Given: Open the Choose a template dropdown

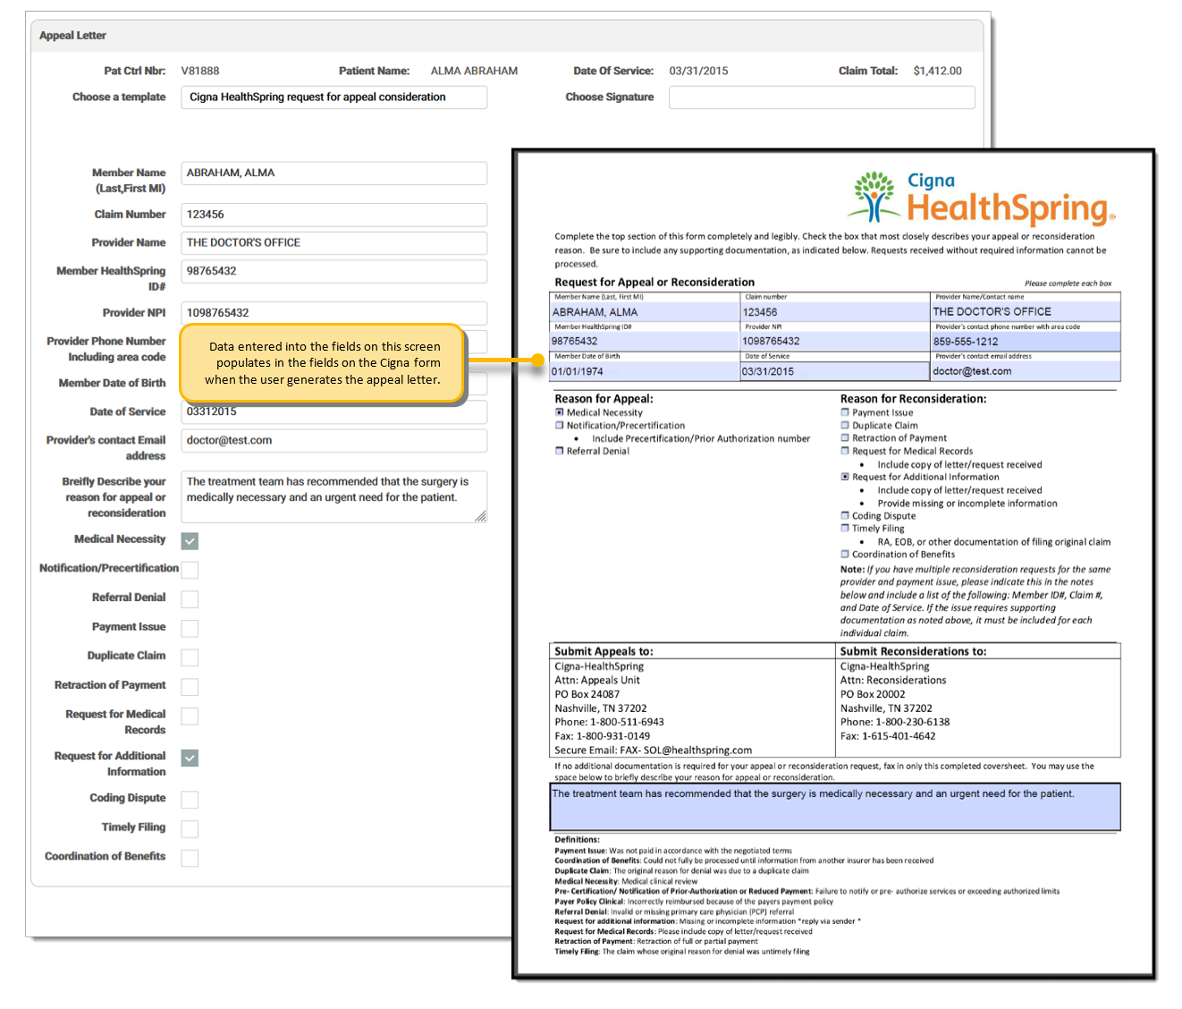Looking at the screenshot, I should pos(333,97).
